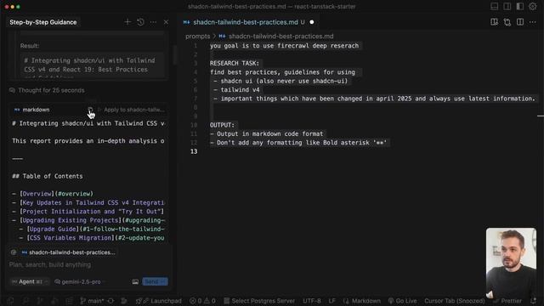Change Markdown language mode in status bar
This screenshot has width=544, height=306.
[x=362, y=301]
